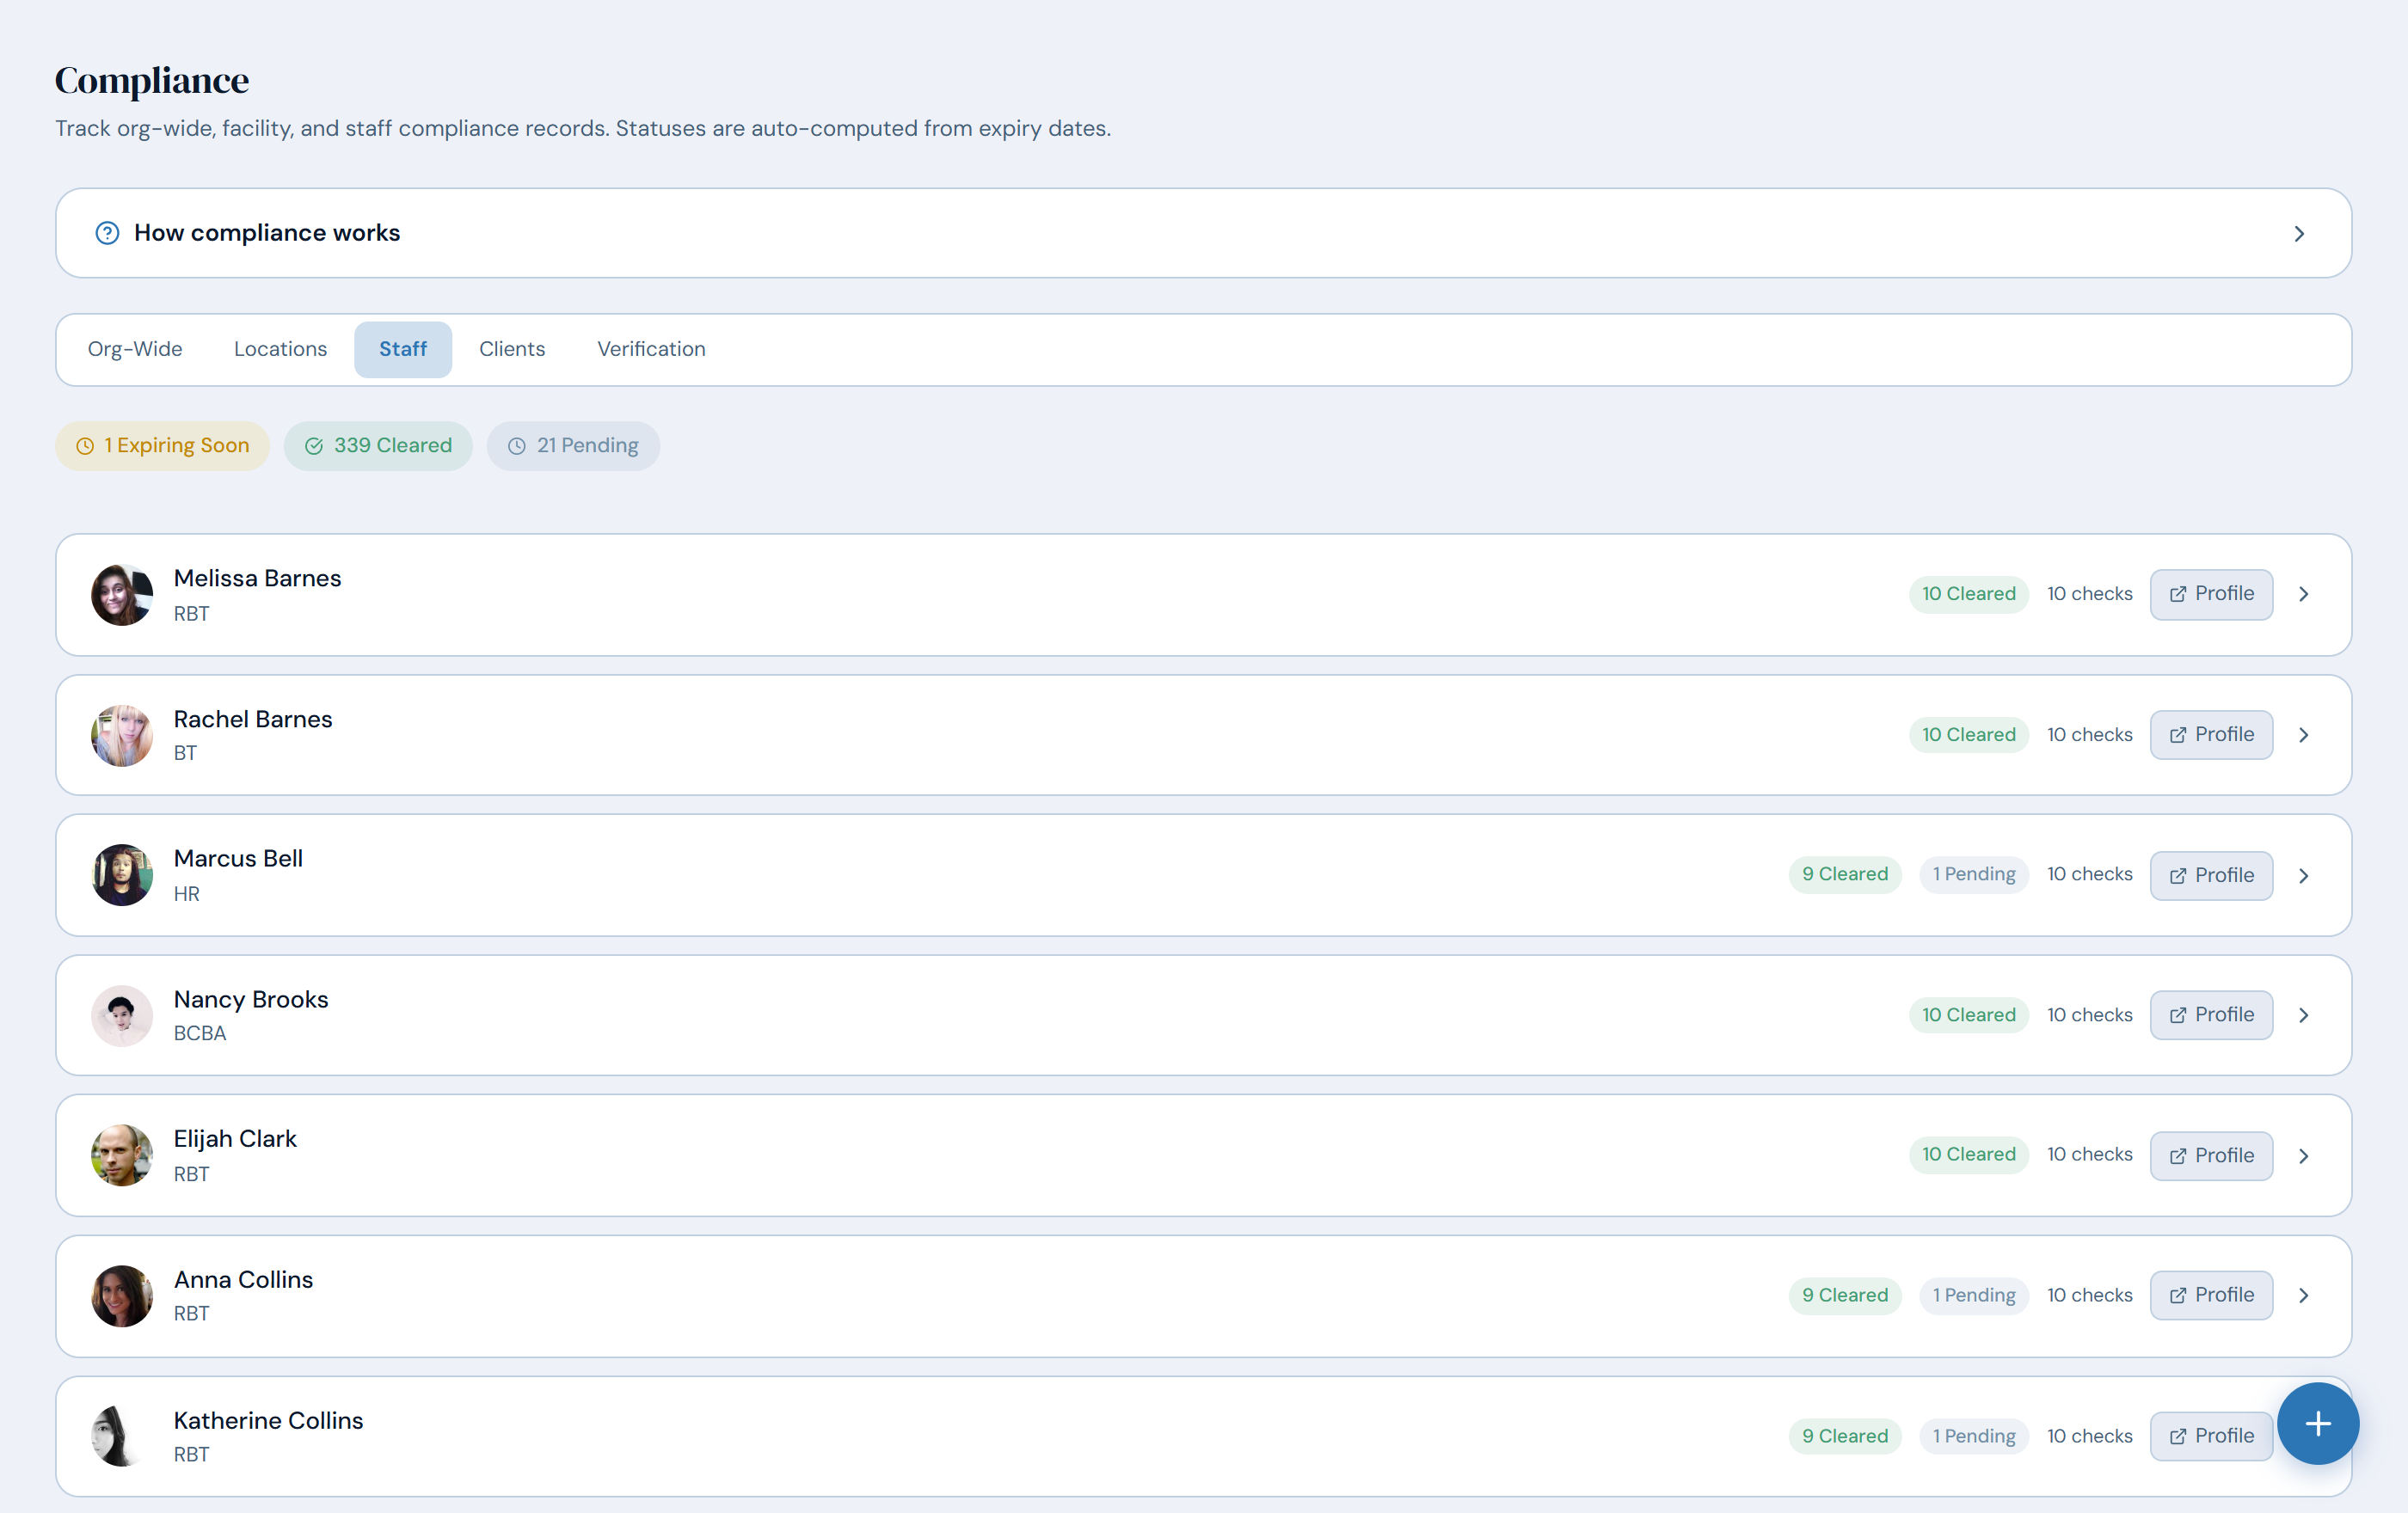Go to the Clients tab
Screen dimensions: 2408x1513
(x=512, y=349)
